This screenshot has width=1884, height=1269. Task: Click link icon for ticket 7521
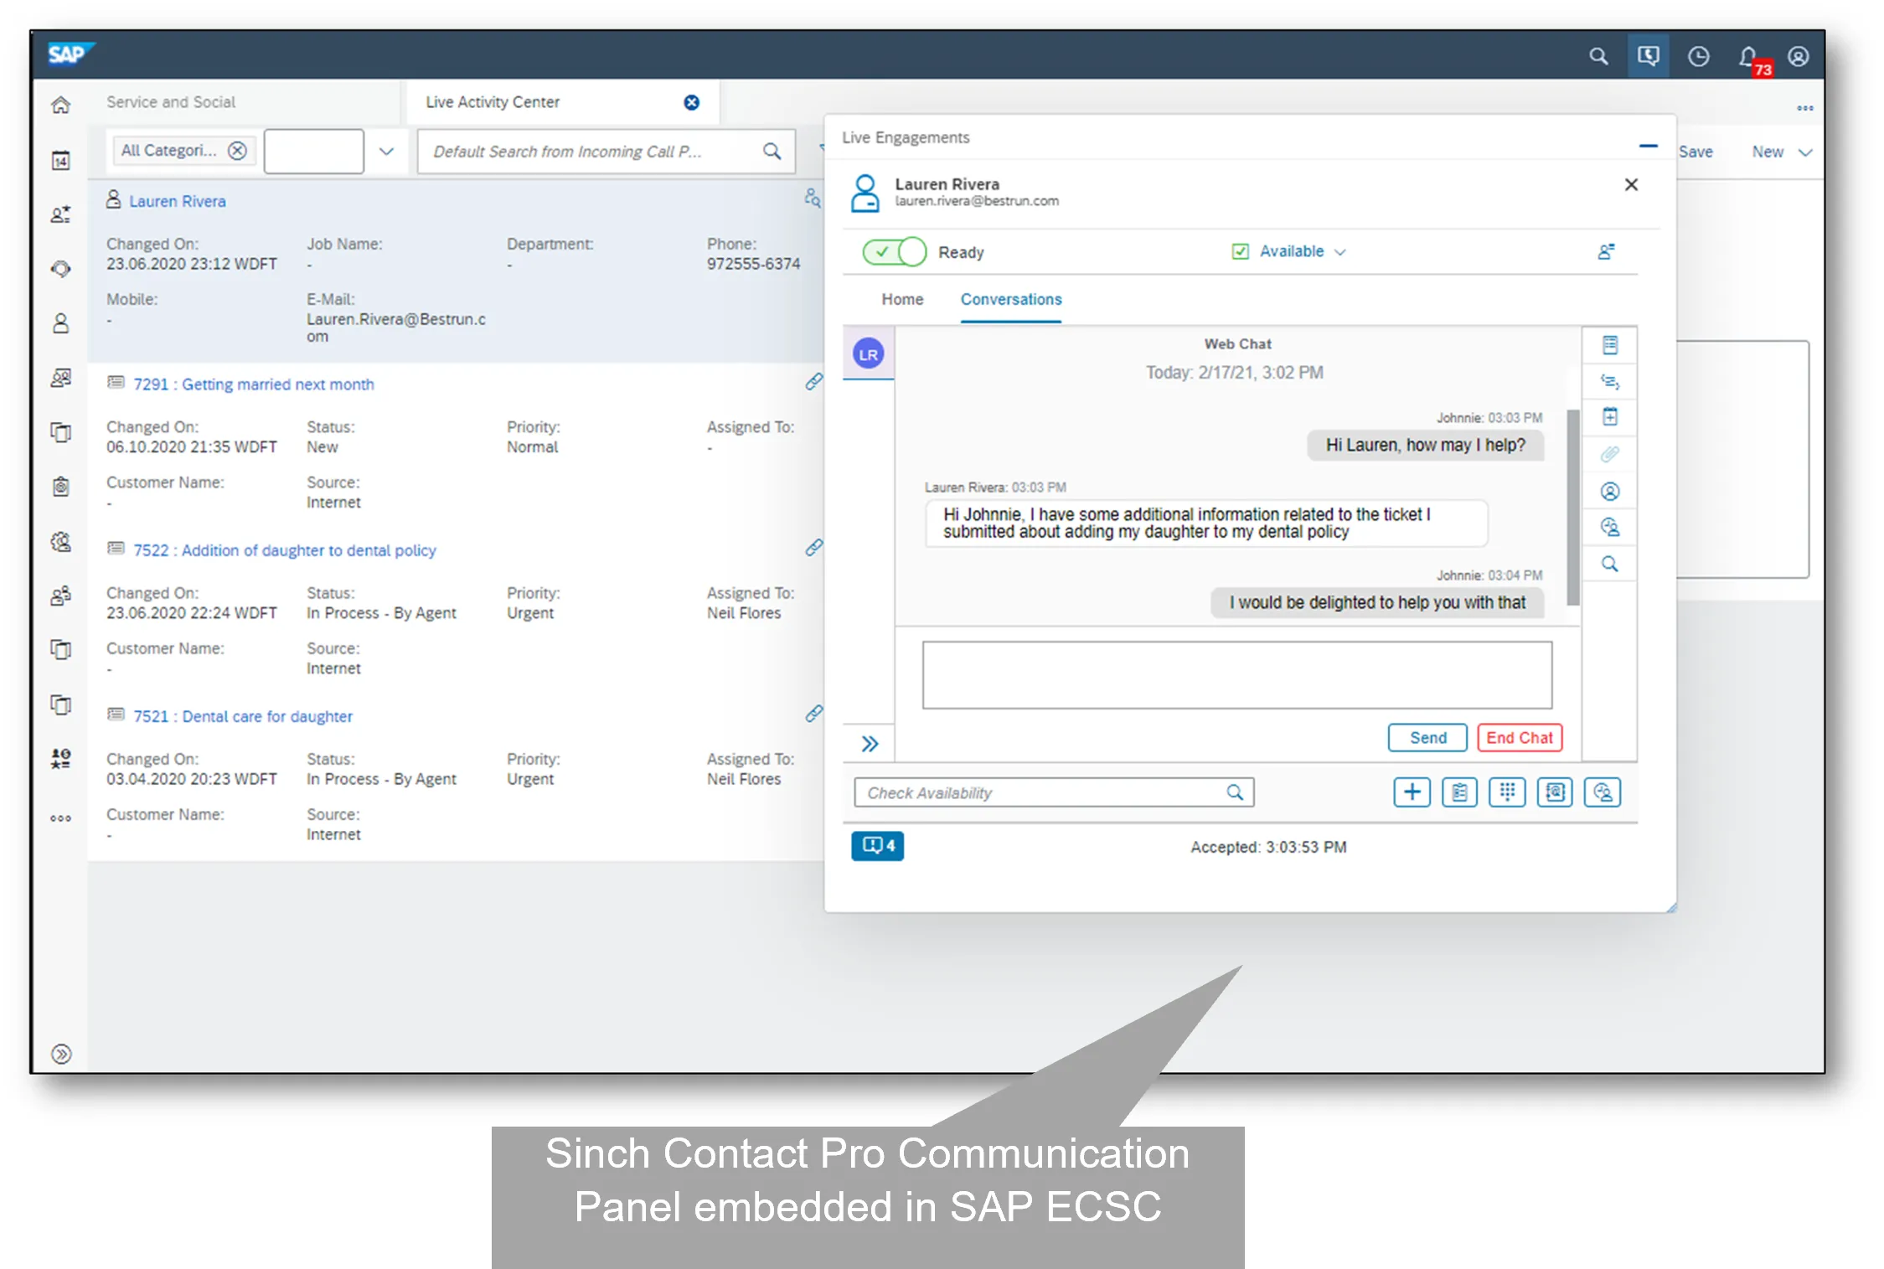pos(813,714)
